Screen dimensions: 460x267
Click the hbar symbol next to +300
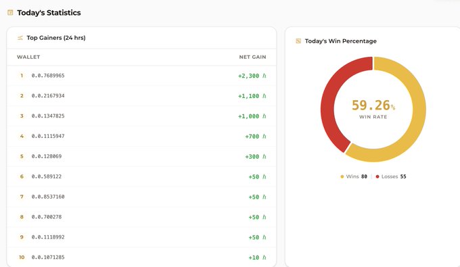264,157
